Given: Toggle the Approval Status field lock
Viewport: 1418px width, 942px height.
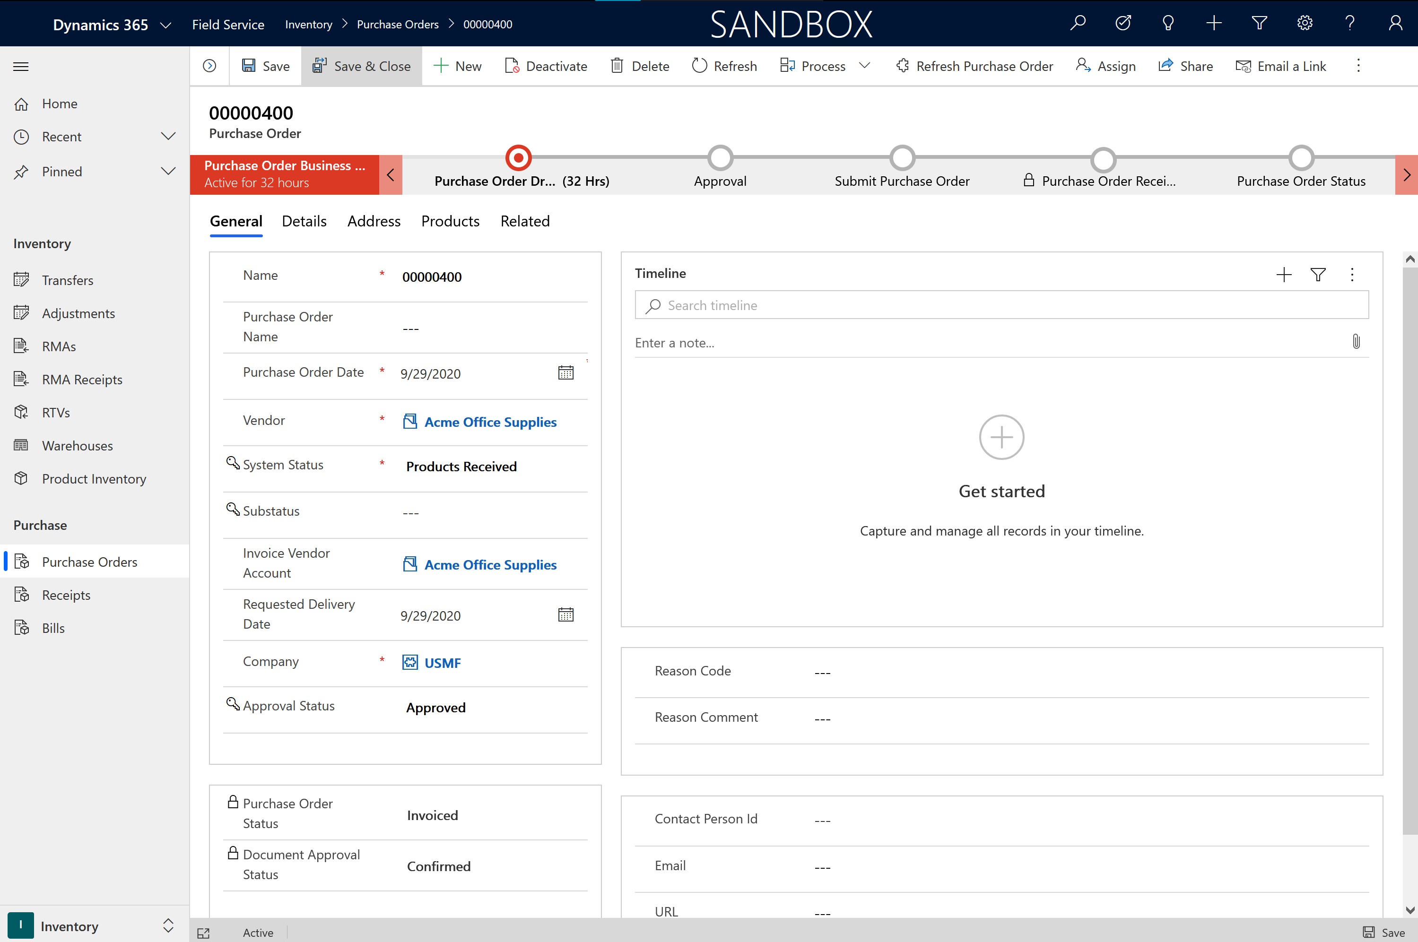Looking at the screenshot, I should pyautogui.click(x=231, y=704).
